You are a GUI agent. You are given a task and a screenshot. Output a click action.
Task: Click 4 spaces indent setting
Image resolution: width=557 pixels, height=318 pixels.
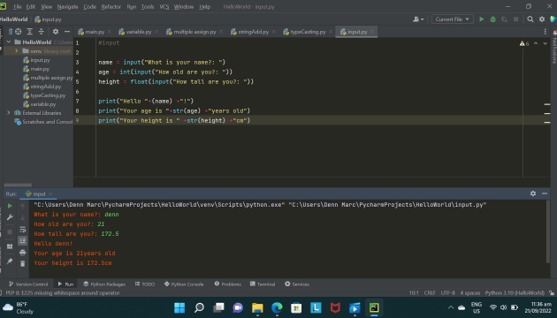tap(470, 292)
